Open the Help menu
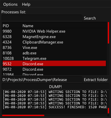 (26, 4)
